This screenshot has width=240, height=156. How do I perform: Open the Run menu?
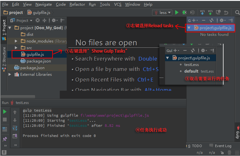pyautogui.click(x=92, y=4)
